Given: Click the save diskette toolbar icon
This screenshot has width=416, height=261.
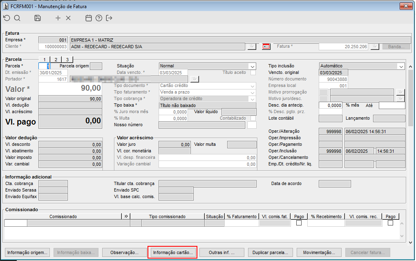Looking at the screenshot, I should click(38, 18).
